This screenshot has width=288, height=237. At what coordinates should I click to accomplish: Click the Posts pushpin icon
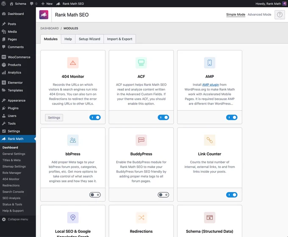pos(4,24)
